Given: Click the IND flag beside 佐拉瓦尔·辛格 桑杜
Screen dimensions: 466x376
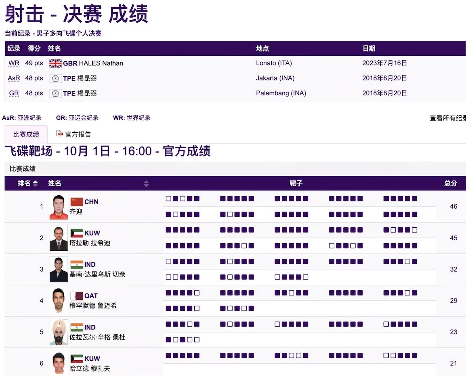Looking at the screenshot, I should point(77,327).
